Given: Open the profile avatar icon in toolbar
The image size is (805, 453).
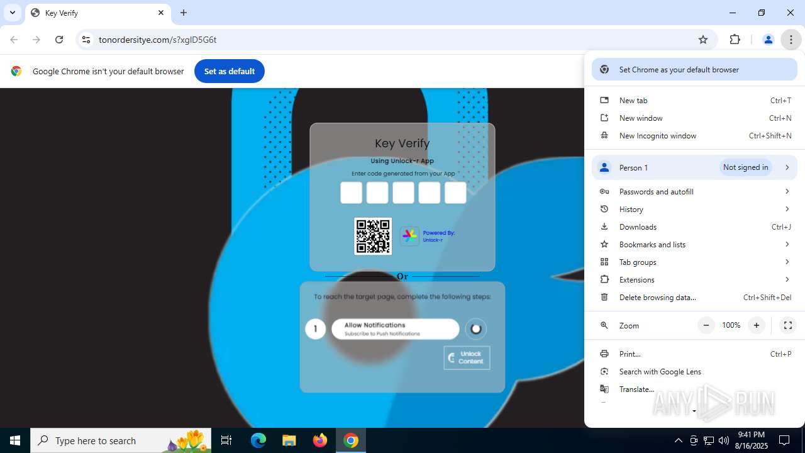Looking at the screenshot, I should [x=768, y=40].
